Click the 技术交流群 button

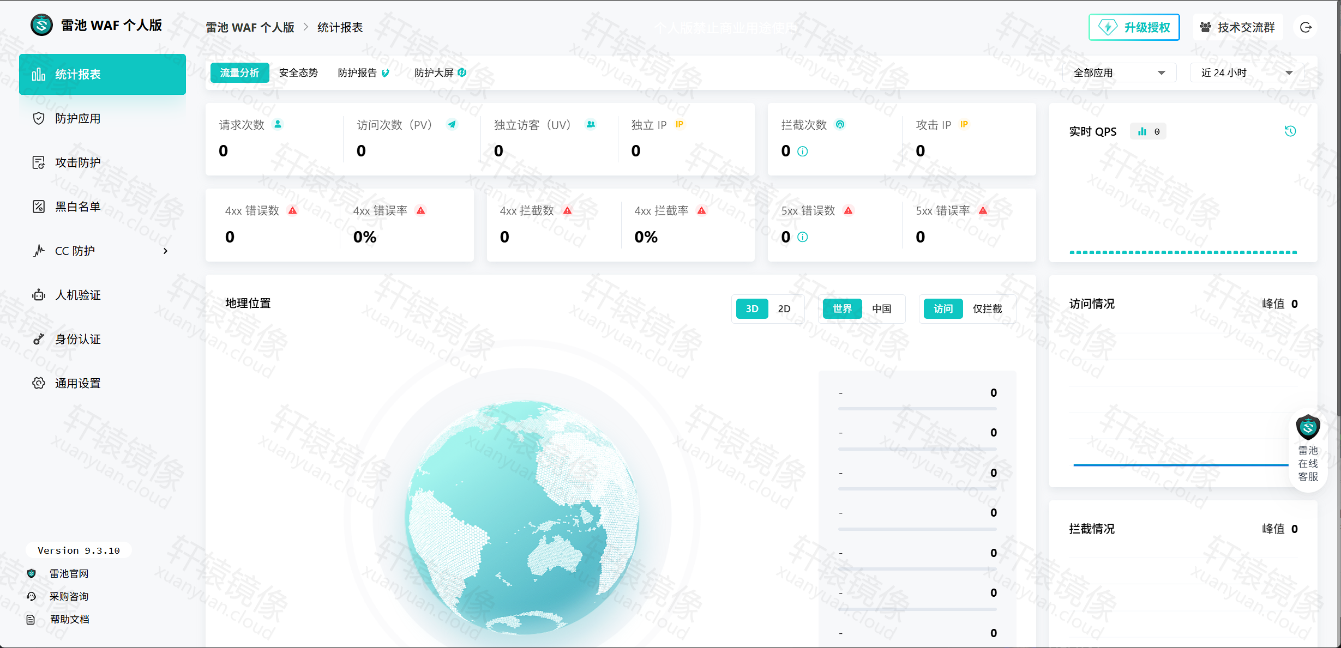pyautogui.click(x=1237, y=27)
